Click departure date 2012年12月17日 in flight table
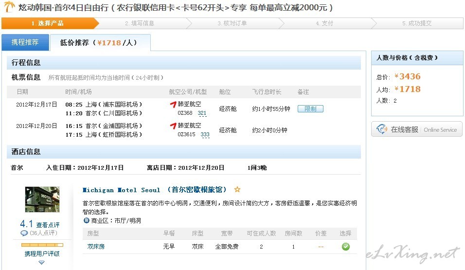This screenshot has width=465, height=270. (36, 105)
